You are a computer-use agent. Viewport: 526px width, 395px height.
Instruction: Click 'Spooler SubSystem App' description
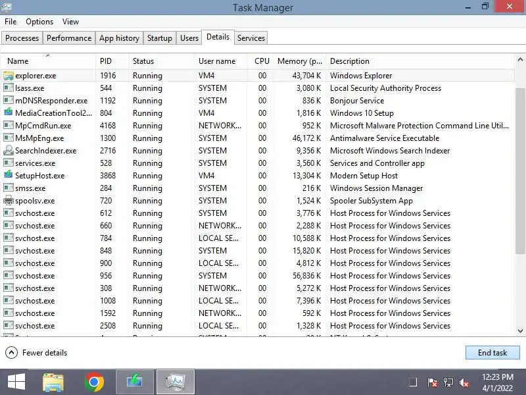point(371,201)
